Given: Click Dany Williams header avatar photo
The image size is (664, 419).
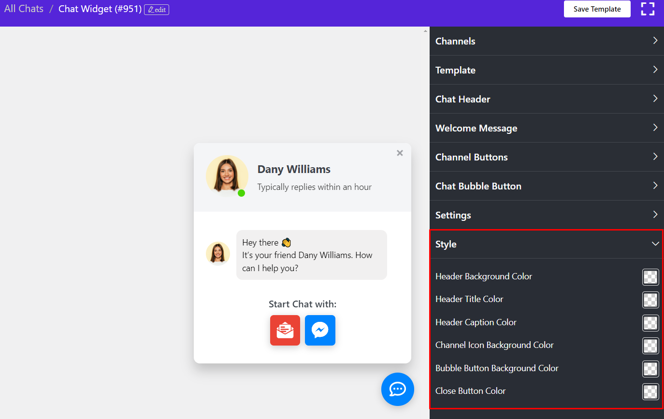Looking at the screenshot, I should pos(227,175).
